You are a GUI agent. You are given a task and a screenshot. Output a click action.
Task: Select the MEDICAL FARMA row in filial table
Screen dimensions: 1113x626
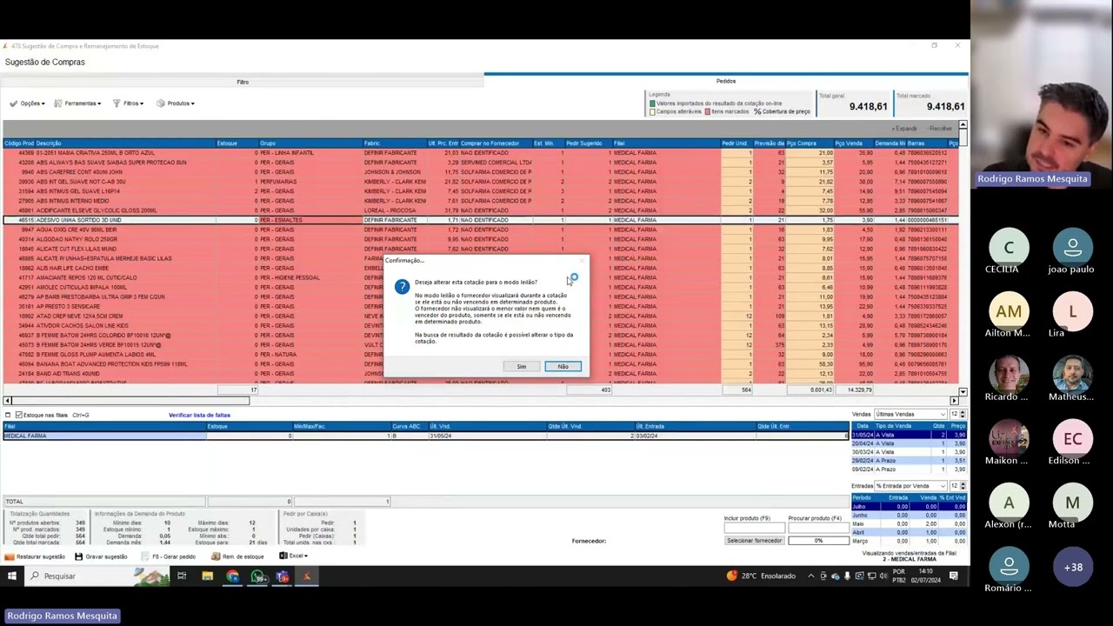(x=426, y=436)
